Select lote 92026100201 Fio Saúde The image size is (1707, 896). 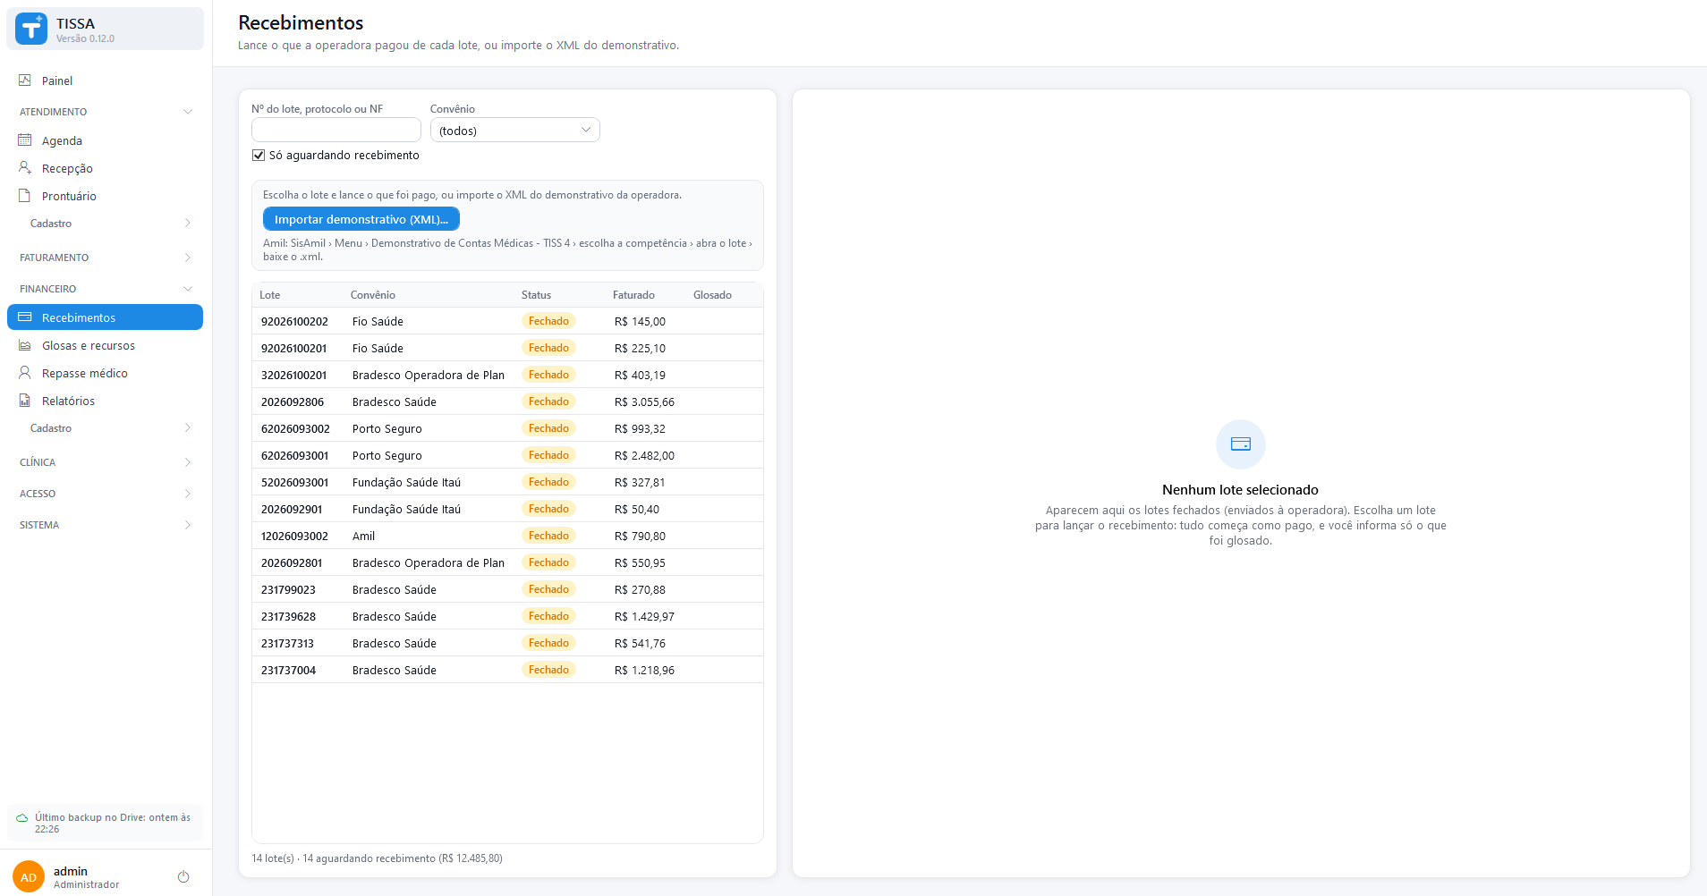click(x=507, y=348)
